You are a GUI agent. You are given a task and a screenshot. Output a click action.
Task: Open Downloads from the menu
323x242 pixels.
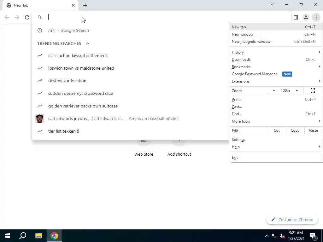coord(276,60)
